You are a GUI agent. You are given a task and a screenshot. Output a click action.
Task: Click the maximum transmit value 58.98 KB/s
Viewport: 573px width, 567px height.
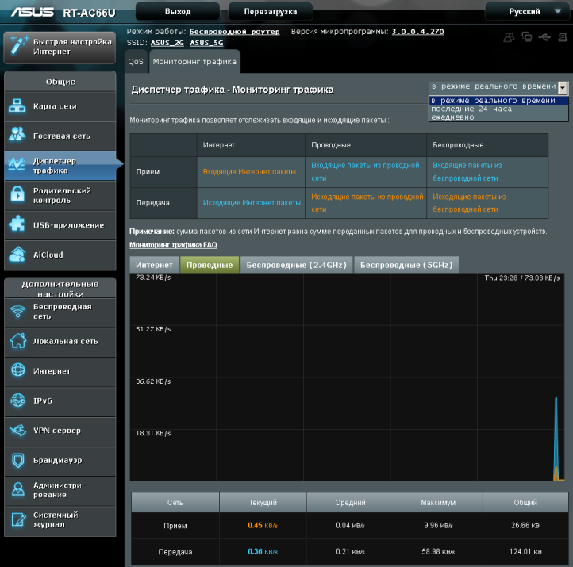438,551
